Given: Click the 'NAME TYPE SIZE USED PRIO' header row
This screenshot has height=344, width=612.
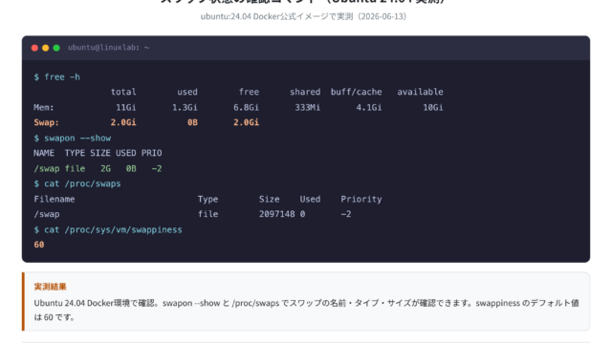Looking at the screenshot, I should [98, 153].
